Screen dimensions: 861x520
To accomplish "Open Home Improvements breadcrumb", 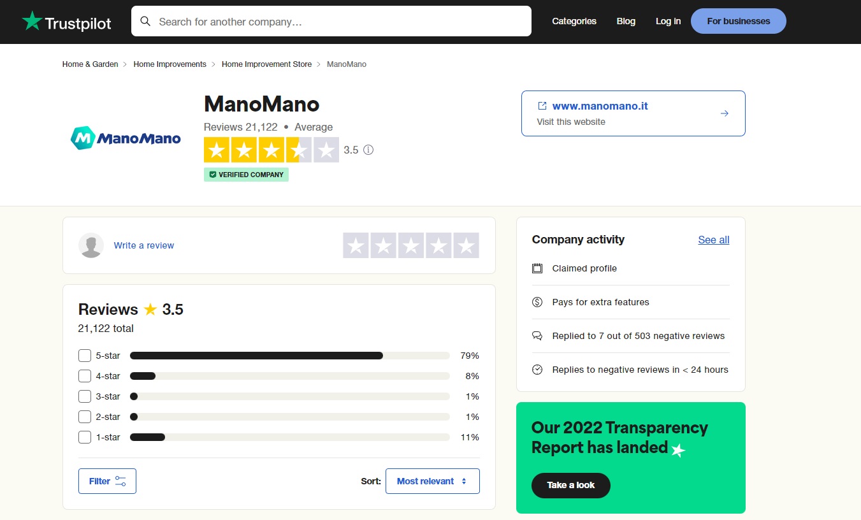I will pyautogui.click(x=170, y=64).
